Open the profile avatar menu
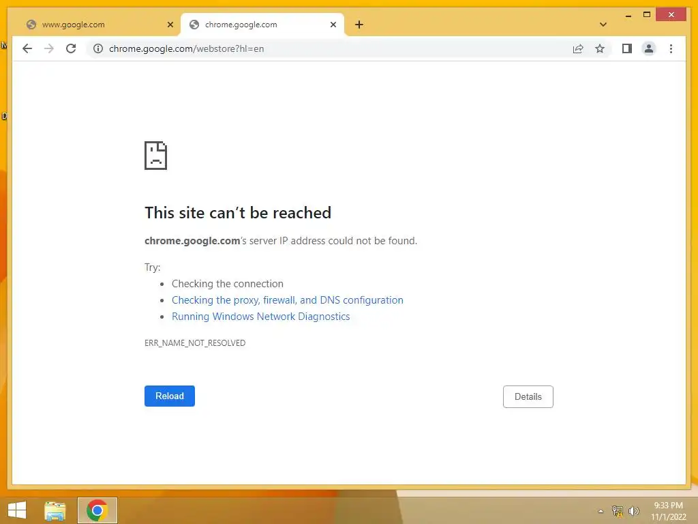The image size is (698, 524). point(649,48)
